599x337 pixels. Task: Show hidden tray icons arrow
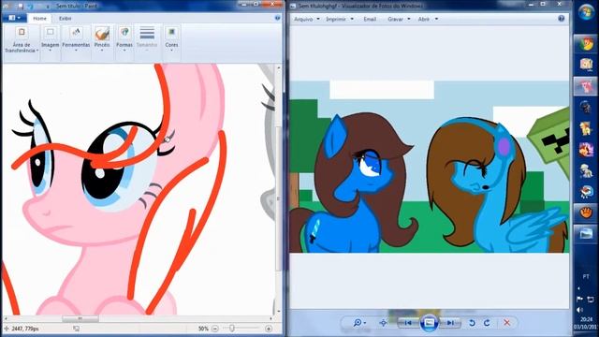pos(578,288)
